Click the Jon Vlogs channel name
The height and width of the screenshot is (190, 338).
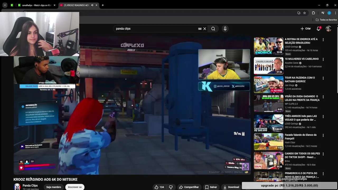pyautogui.click(x=289, y=85)
